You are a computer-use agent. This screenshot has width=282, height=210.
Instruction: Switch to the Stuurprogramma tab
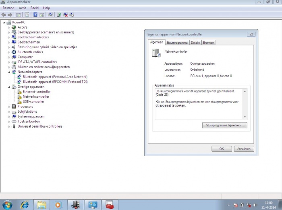click(x=177, y=43)
